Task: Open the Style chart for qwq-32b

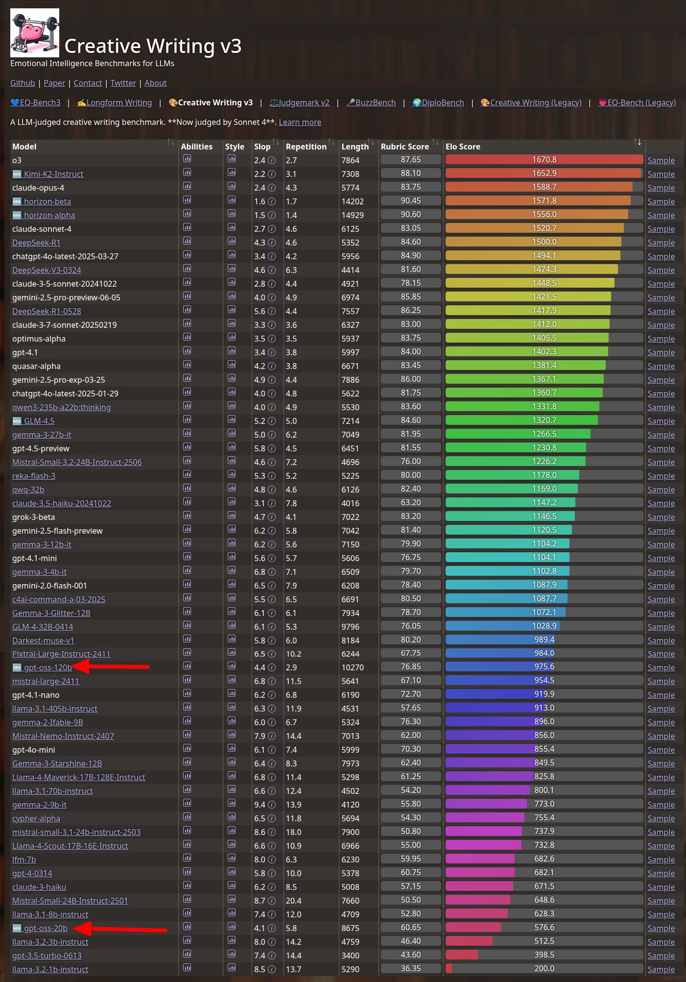Action: pyautogui.click(x=232, y=488)
